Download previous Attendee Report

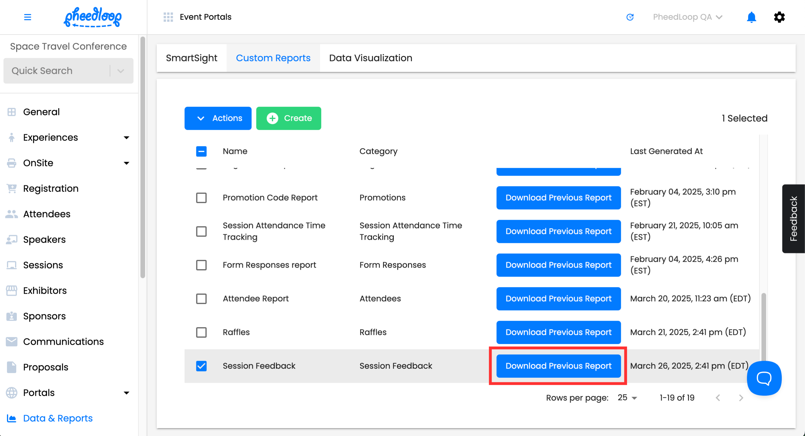pos(558,298)
